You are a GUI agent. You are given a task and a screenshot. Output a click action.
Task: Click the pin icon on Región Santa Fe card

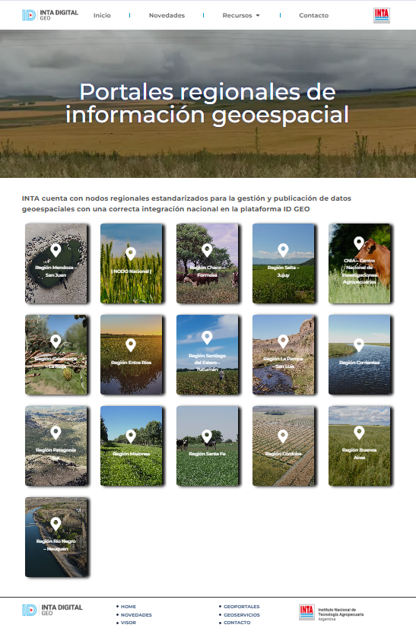coord(207,436)
